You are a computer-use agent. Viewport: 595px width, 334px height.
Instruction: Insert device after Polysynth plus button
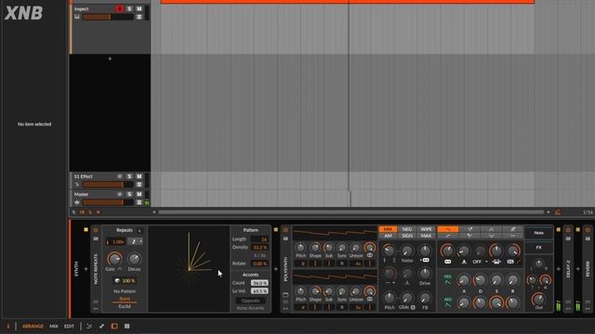coord(558,269)
